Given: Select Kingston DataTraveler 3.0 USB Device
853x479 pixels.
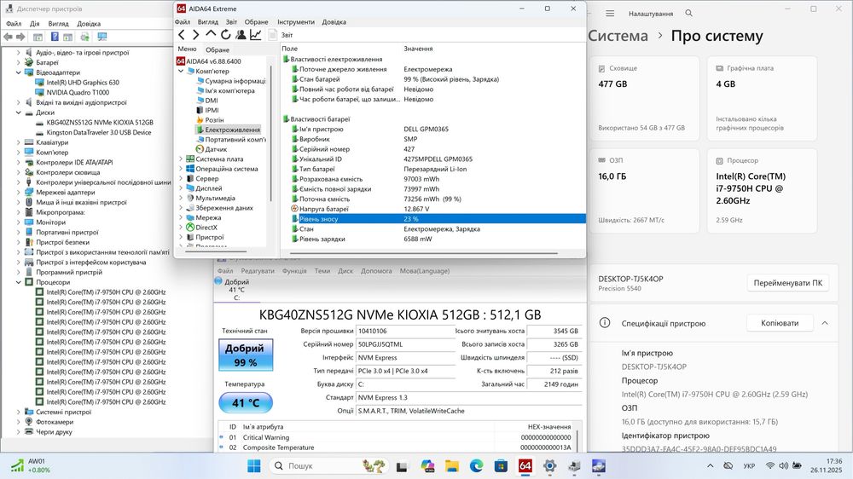Looking at the screenshot, I should 93,132.
